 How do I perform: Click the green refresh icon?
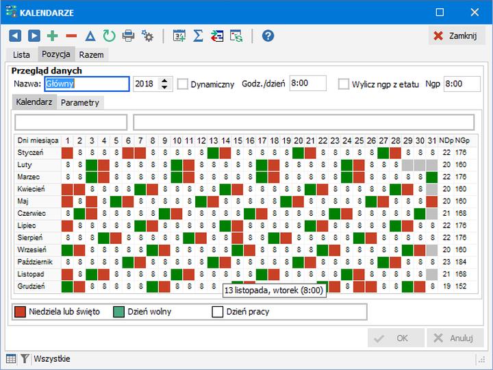(109, 36)
